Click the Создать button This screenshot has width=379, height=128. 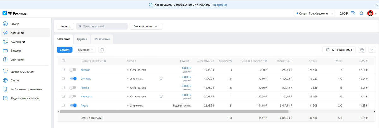pos(65,50)
